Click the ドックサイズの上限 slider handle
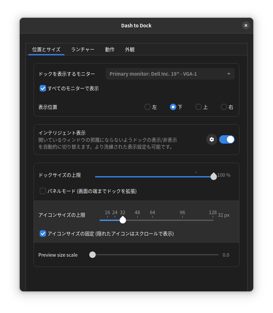Image resolution: width=273 pixels, height=313 pixels. pyautogui.click(x=214, y=176)
